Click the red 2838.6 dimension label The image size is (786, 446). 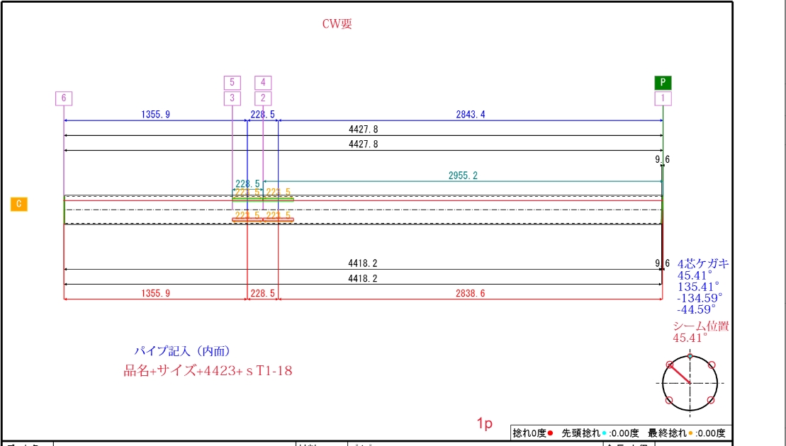click(x=470, y=293)
